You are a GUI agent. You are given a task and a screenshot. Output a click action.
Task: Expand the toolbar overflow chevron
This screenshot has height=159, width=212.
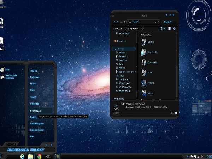click(x=142, y=29)
